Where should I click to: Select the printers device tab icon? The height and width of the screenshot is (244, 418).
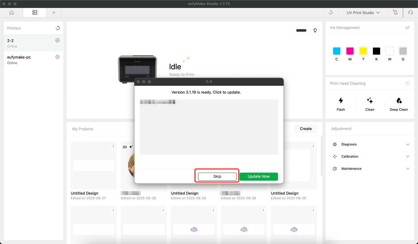click(x=35, y=13)
